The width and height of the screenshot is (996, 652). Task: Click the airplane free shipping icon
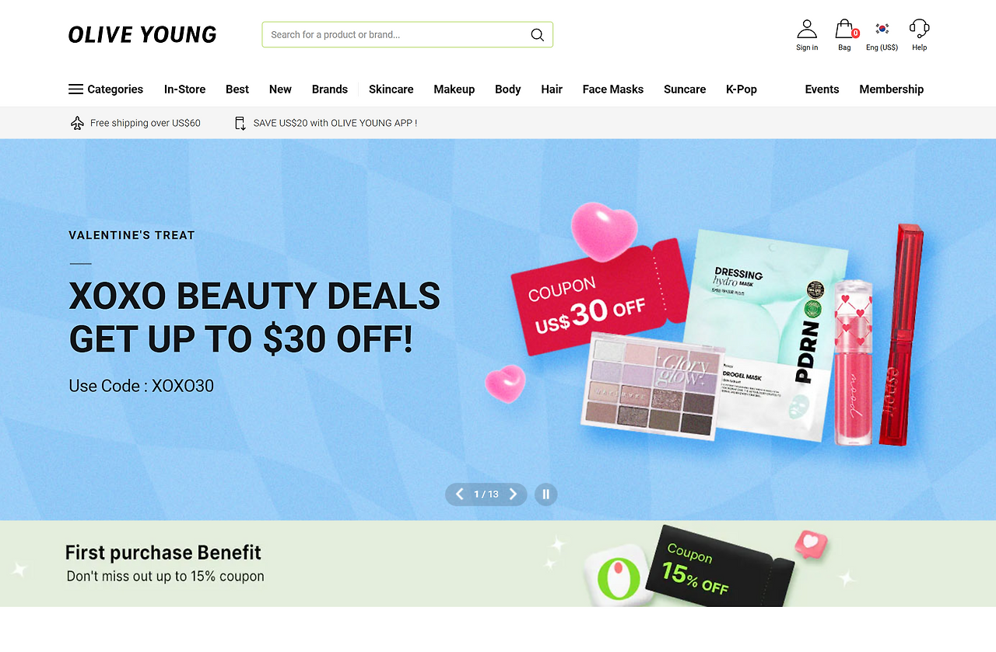tap(77, 123)
